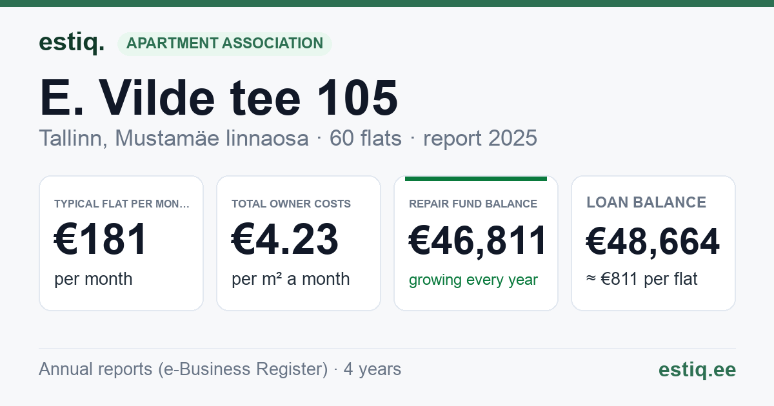
Task: Click the Tallinn, Mustamäe linnaosa subtitle
Action: 174,138
